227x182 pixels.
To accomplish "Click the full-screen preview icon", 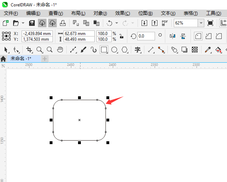I will (x=210, y=23).
